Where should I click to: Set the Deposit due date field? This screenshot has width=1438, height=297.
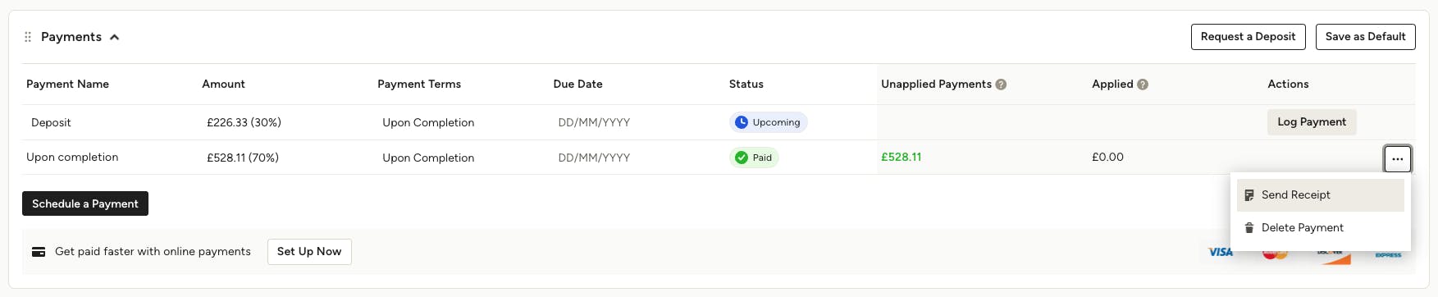click(594, 123)
